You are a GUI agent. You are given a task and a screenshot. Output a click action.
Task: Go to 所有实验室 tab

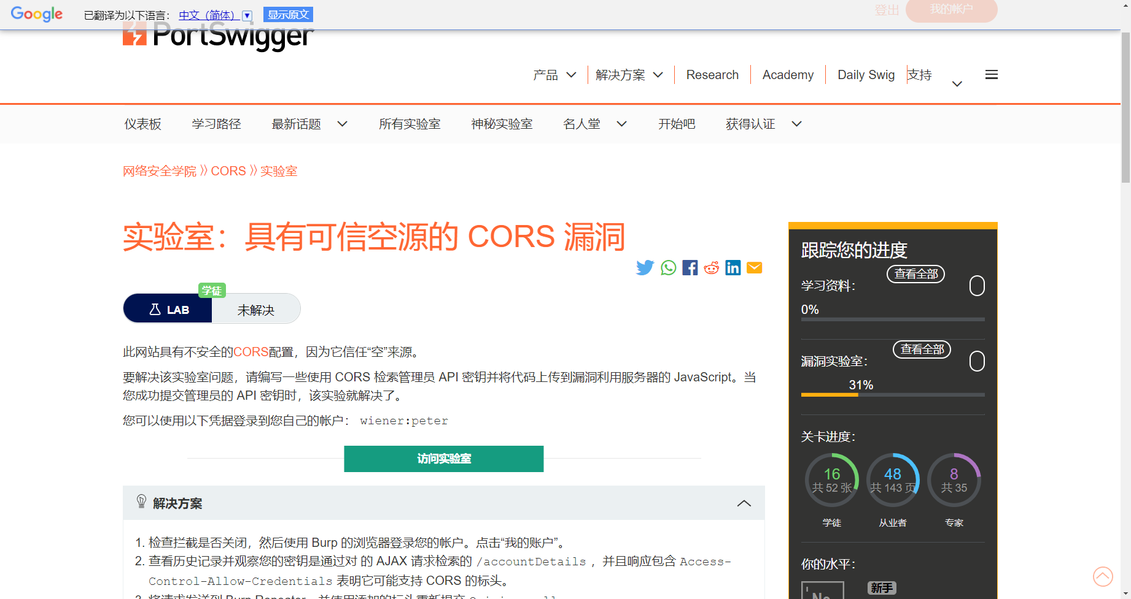410,124
